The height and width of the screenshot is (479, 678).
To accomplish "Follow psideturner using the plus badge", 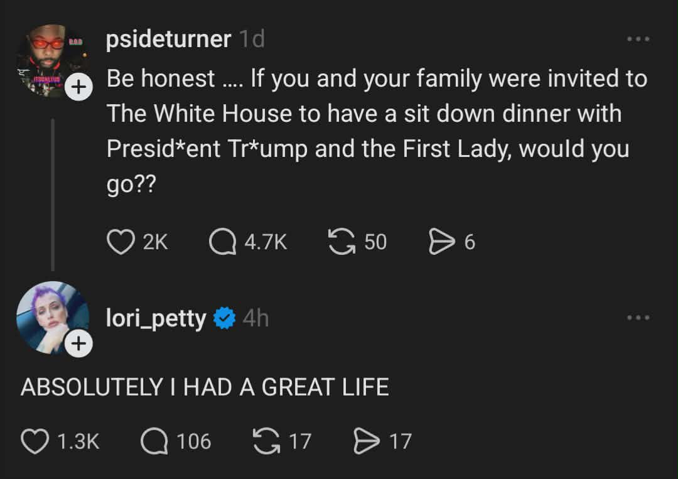I will pyautogui.click(x=78, y=88).
